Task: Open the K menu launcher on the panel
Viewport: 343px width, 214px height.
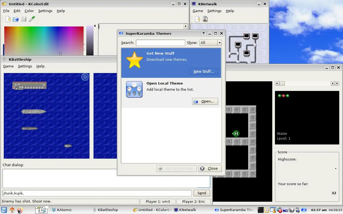Action: pyautogui.click(x=4, y=210)
